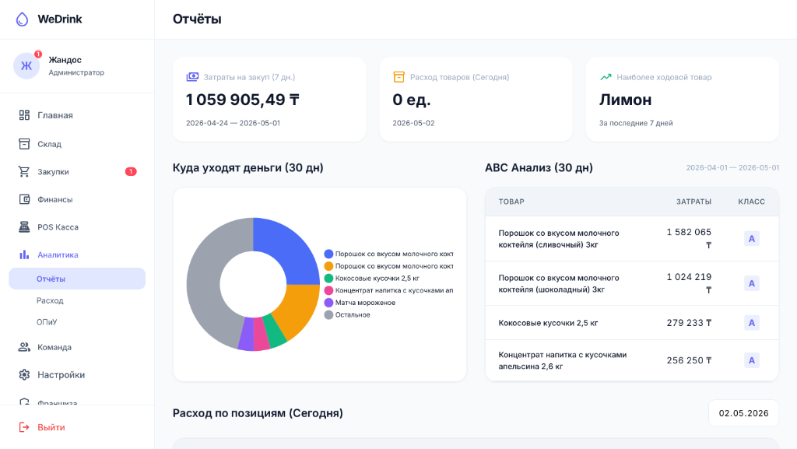Select the Концентрат напитка с кусочками апельсина row
Screen dimensions: 797x449
coord(632,360)
